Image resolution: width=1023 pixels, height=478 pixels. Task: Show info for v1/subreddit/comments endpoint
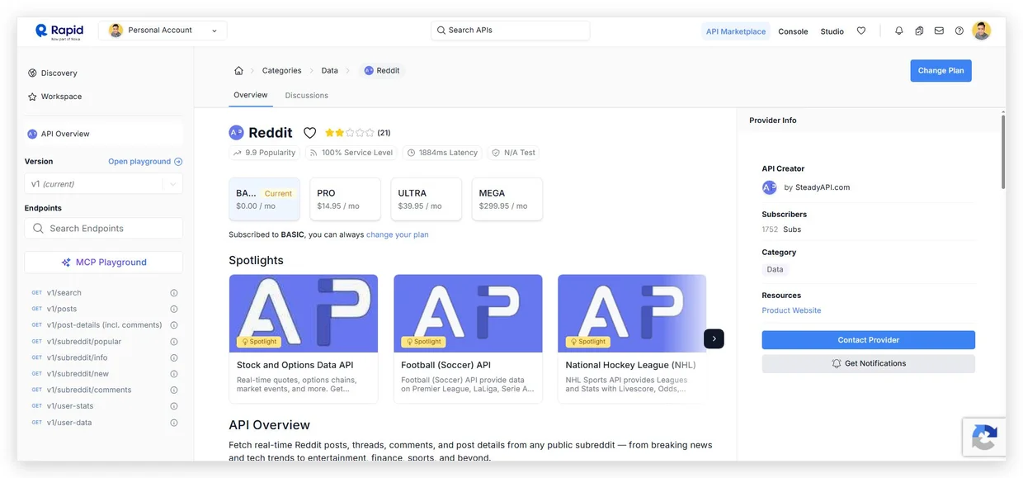click(174, 390)
